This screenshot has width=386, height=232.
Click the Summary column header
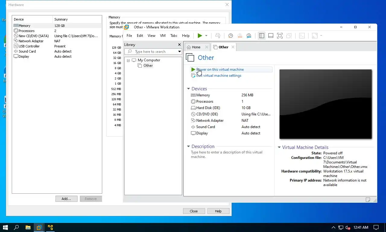[77, 19]
